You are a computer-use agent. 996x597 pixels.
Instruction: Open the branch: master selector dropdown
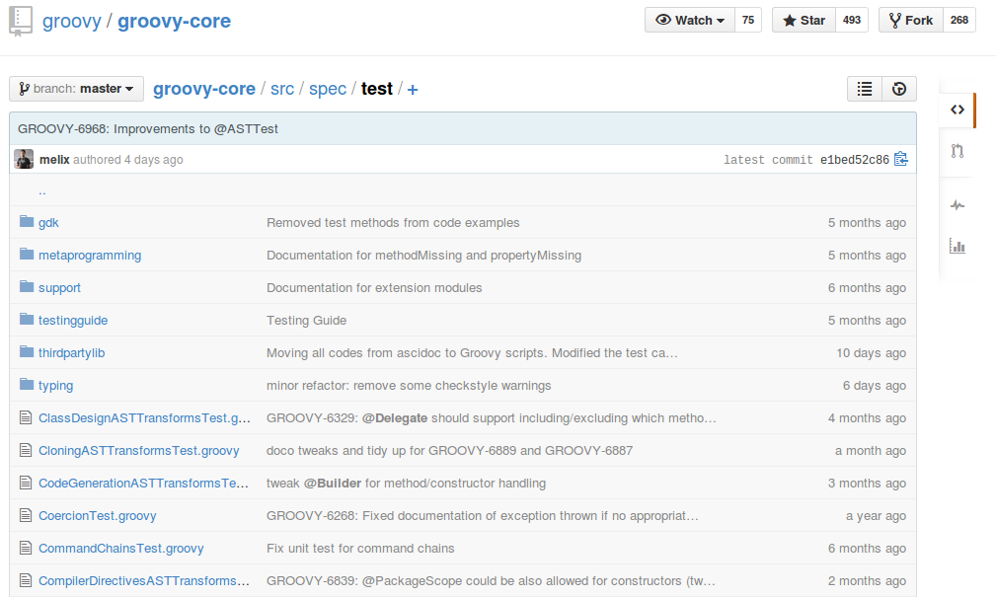(x=75, y=88)
